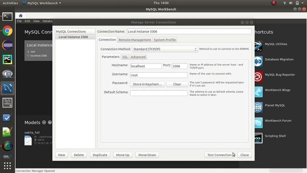This screenshot has width=307, height=173.
Task: Open Workbench Blogs shortcut icon
Action: click(259, 92)
